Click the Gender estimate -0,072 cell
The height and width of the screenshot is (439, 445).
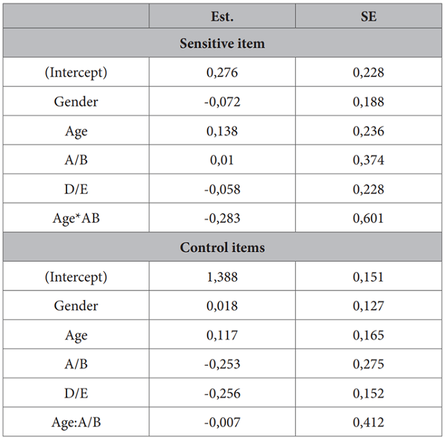click(x=222, y=102)
